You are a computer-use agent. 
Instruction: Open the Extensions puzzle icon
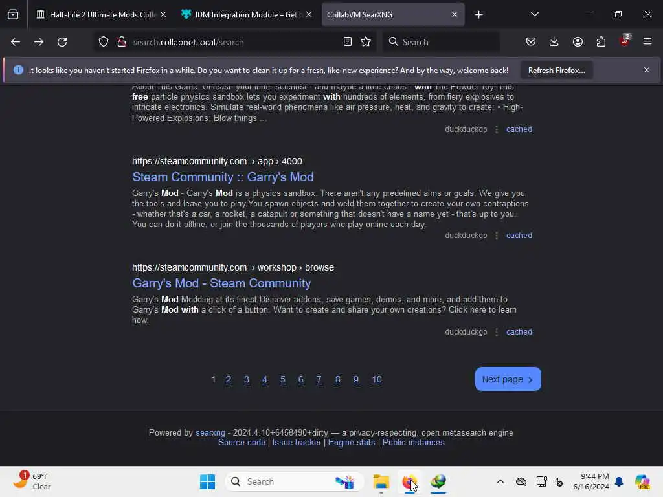click(x=601, y=42)
